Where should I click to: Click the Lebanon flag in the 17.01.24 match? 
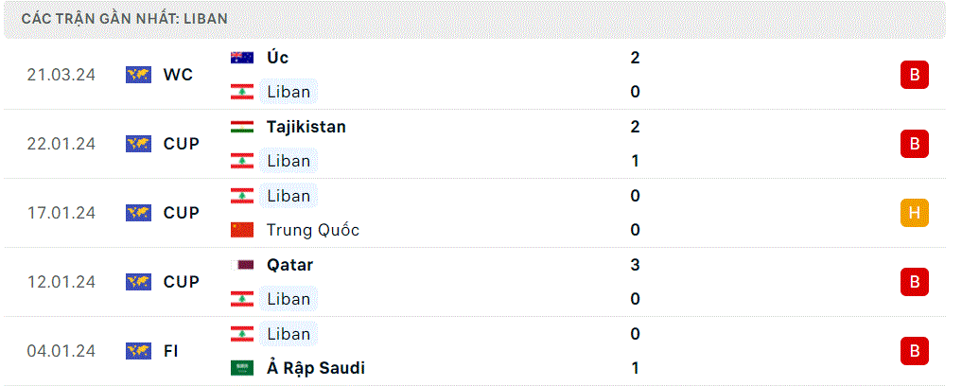pos(242,196)
